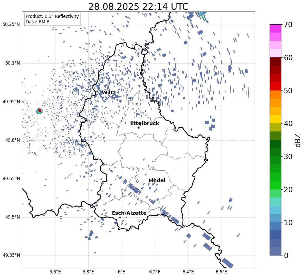Pick the yellow colorbar swatch at 40 dBZ
This screenshot has width=304, height=277.
[275, 119]
